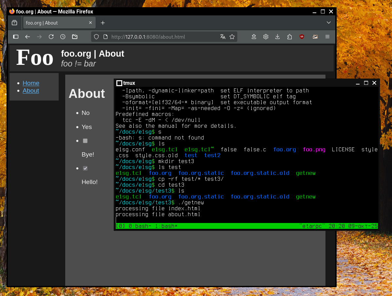This screenshot has width=392, height=296.
Task: Click the translate page icon
Action: [223, 37]
